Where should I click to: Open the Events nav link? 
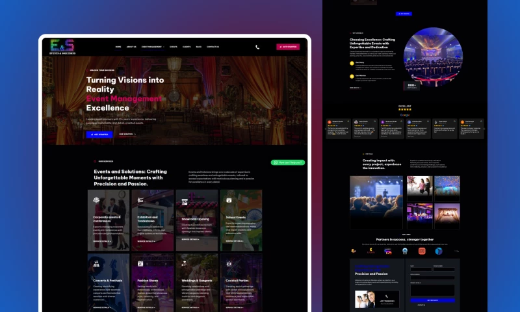[174, 47]
